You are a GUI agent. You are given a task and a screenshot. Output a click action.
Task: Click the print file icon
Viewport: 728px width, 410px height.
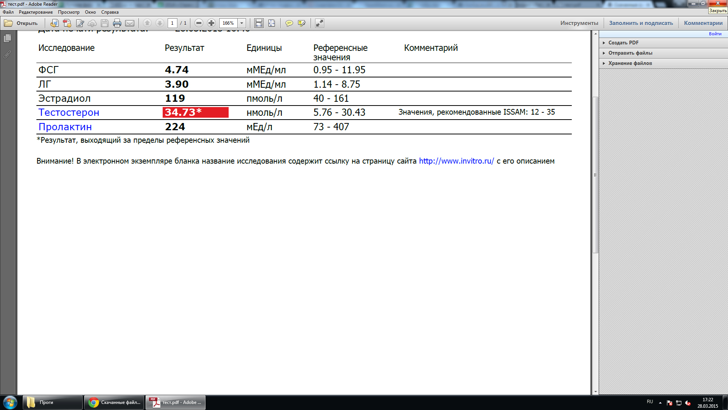(117, 23)
